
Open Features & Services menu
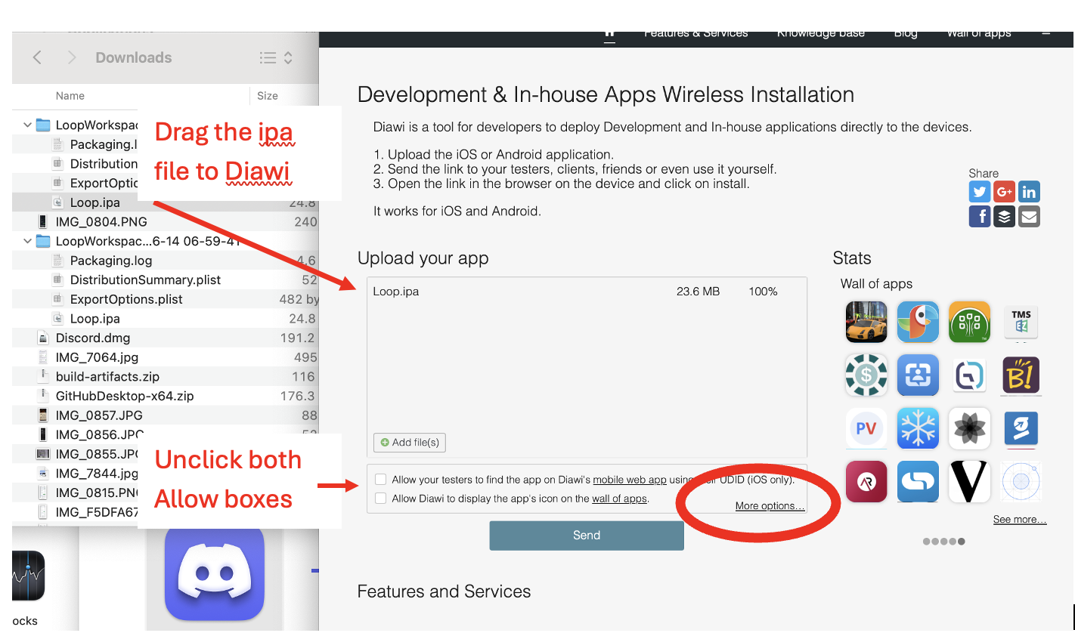[x=695, y=34]
